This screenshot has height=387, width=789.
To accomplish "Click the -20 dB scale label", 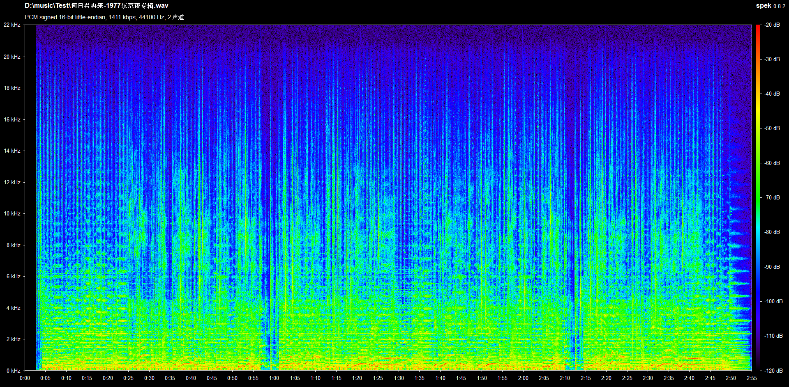I will 773,25.
